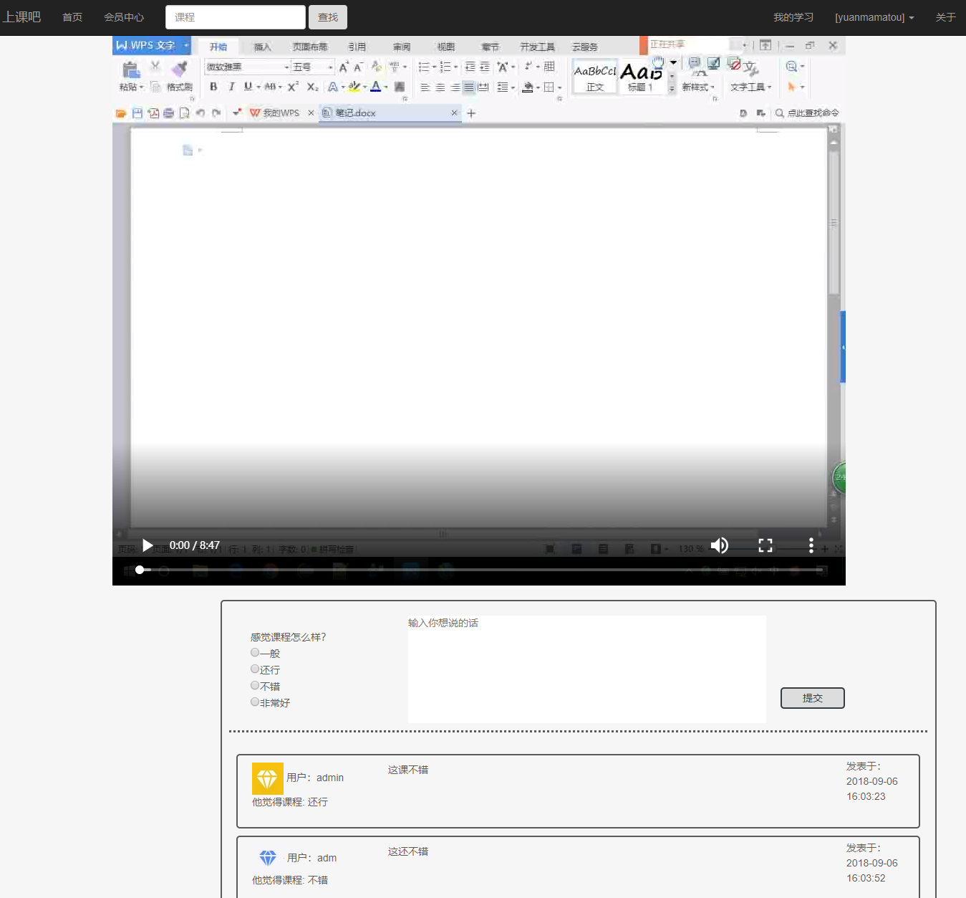Play the course video
The image size is (966, 898).
(147, 545)
